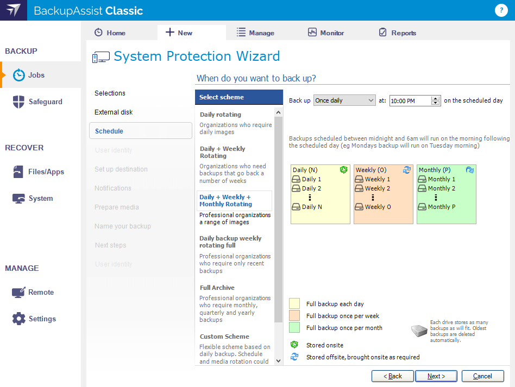
Task: Click the Files/Apps recover icon
Action: tap(18, 172)
